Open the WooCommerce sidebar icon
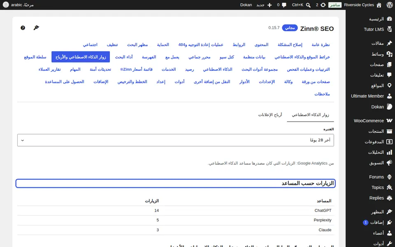Screen dimensions: 395x247 [390, 121]
